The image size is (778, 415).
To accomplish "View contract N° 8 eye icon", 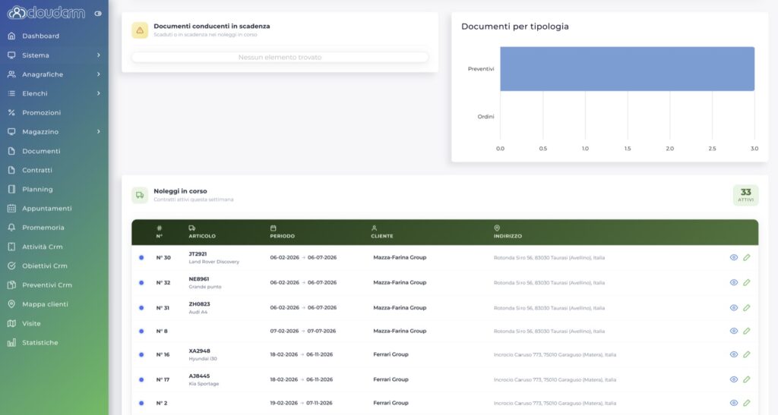I will coord(734,331).
